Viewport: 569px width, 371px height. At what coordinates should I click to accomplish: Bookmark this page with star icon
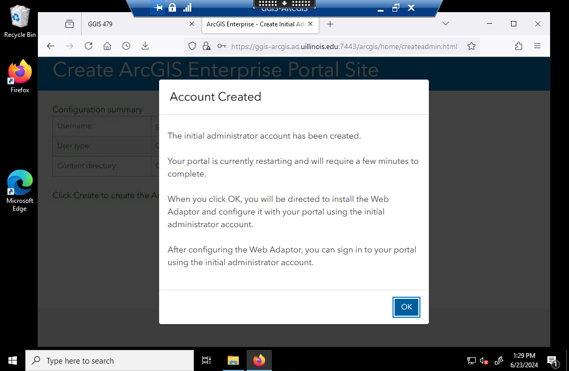472,46
